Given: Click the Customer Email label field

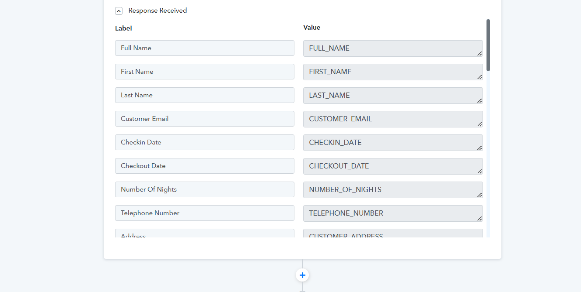Looking at the screenshot, I should coord(204,119).
